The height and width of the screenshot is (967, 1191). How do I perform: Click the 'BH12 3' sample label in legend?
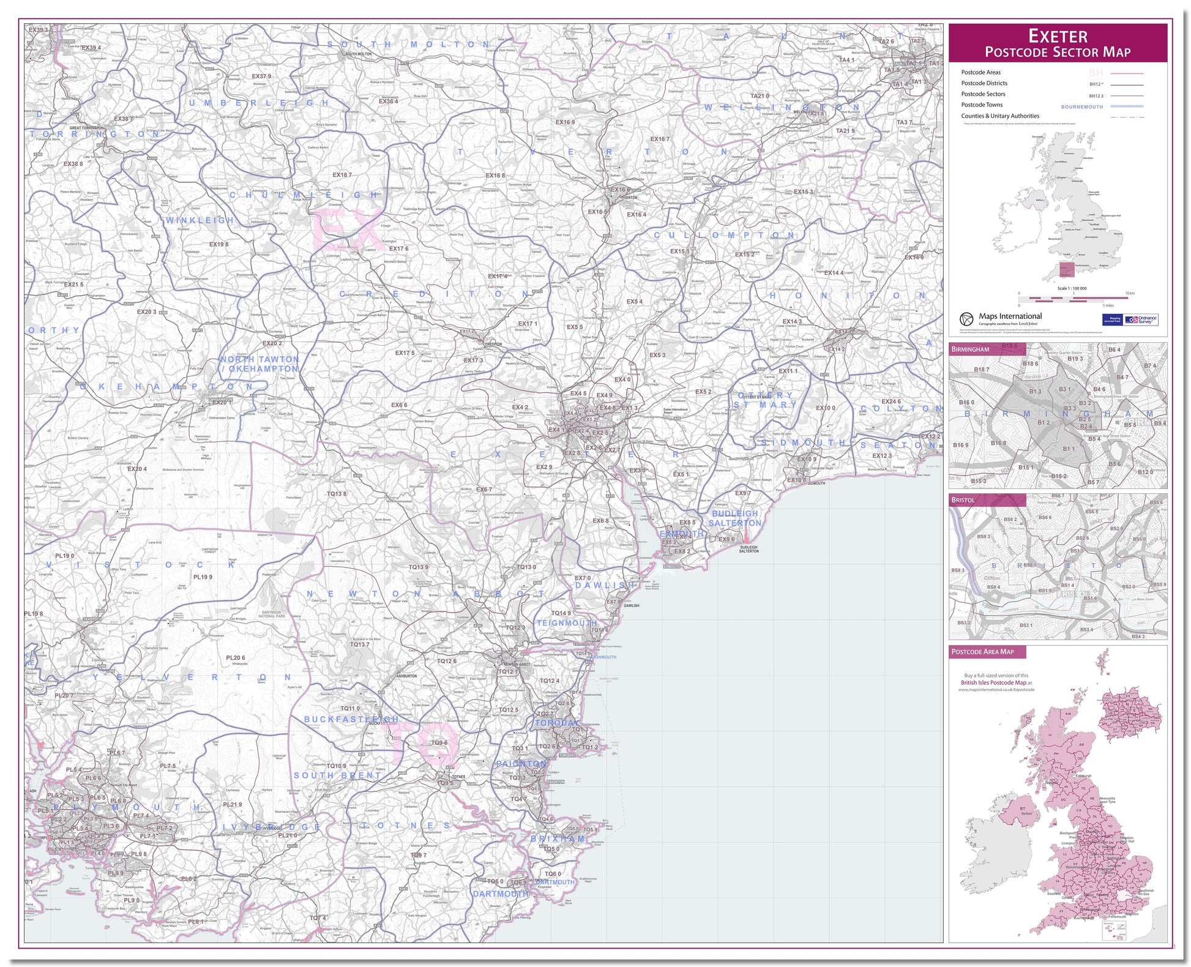tap(1096, 96)
